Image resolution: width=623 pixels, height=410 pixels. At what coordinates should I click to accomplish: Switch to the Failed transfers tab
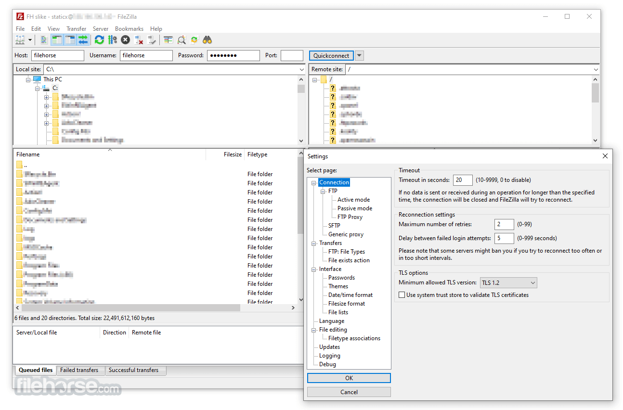coord(79,370)
